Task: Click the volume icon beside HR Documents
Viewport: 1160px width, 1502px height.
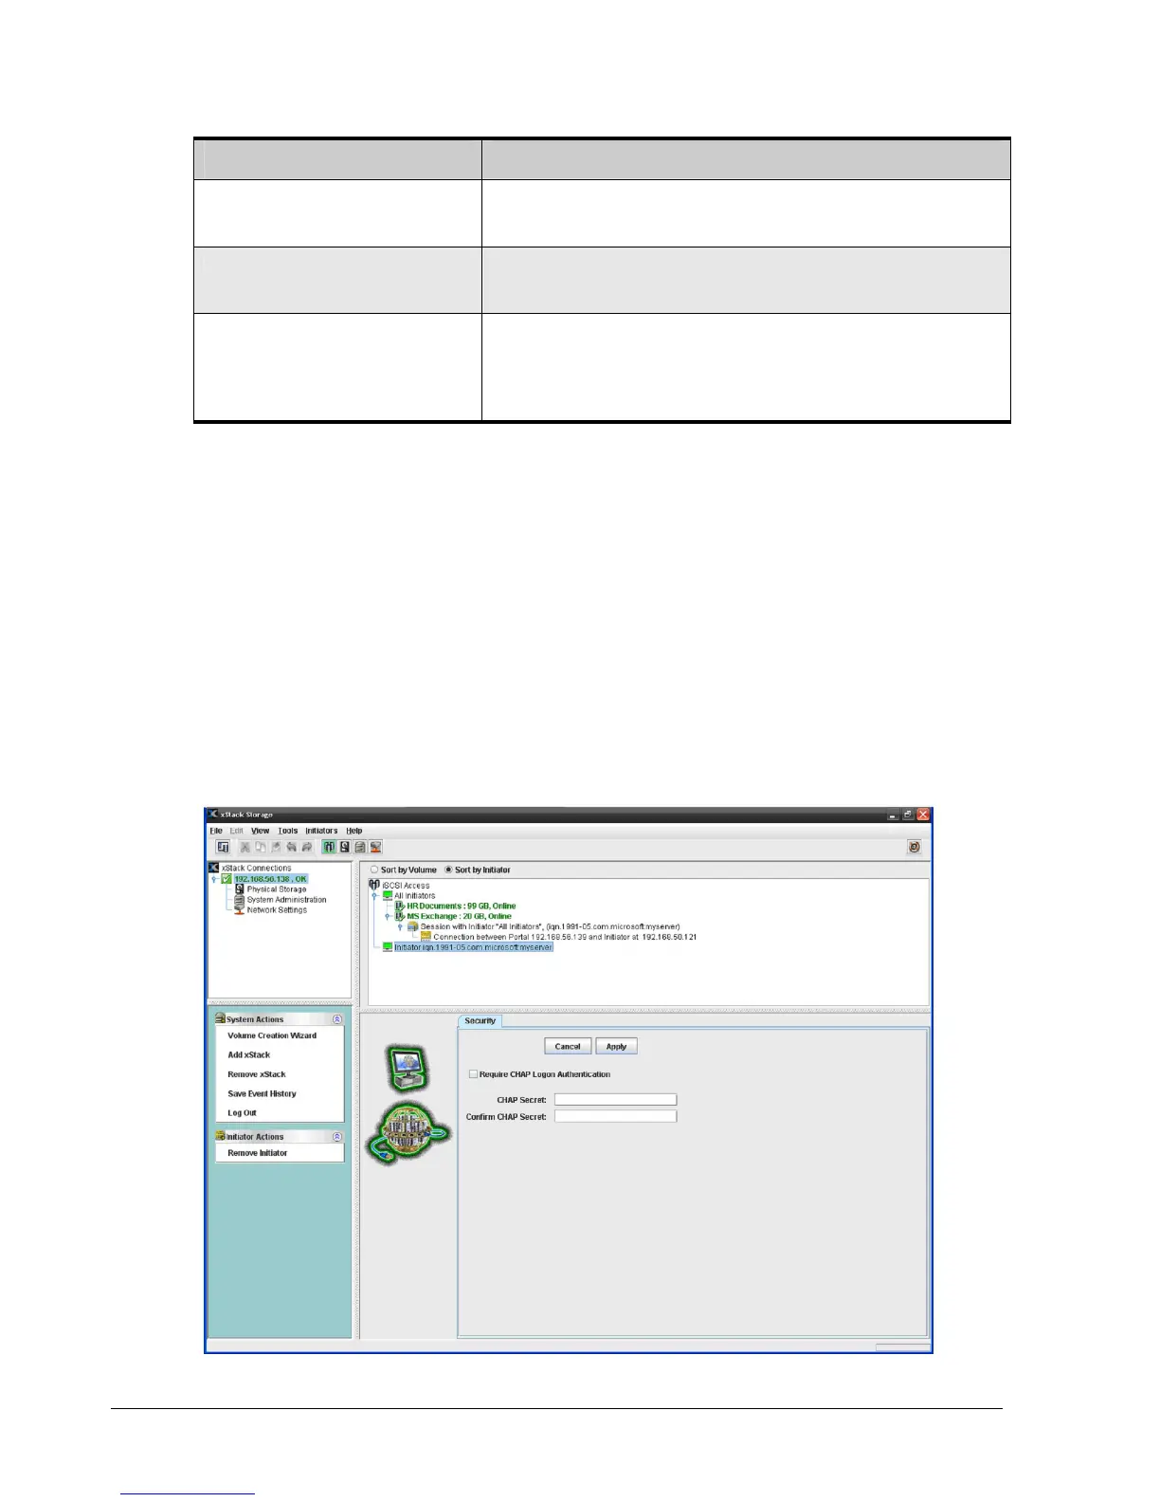Action: click(400, 906)
